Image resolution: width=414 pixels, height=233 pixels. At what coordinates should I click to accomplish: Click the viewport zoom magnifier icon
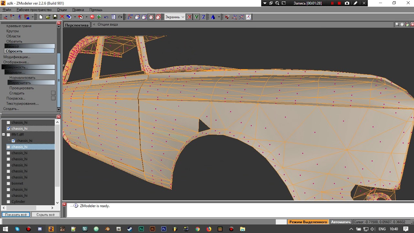[398, 24]
